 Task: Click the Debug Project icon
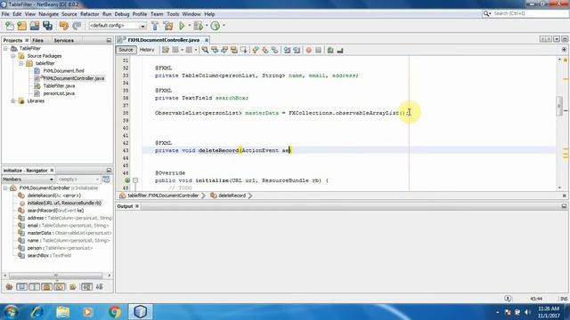(198, 26)
